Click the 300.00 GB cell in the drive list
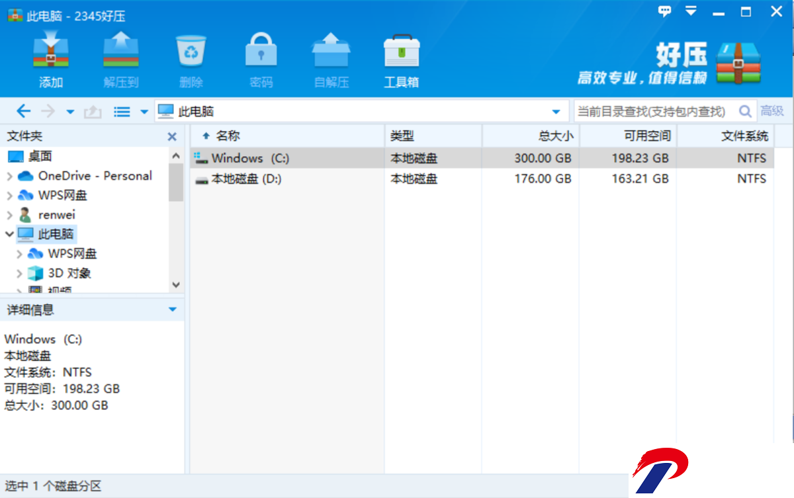 click(x=543, y=158)
